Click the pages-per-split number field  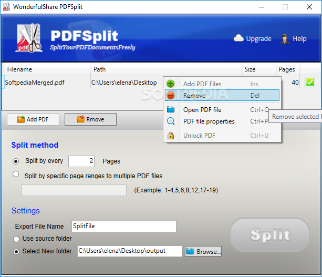(81, 161)
